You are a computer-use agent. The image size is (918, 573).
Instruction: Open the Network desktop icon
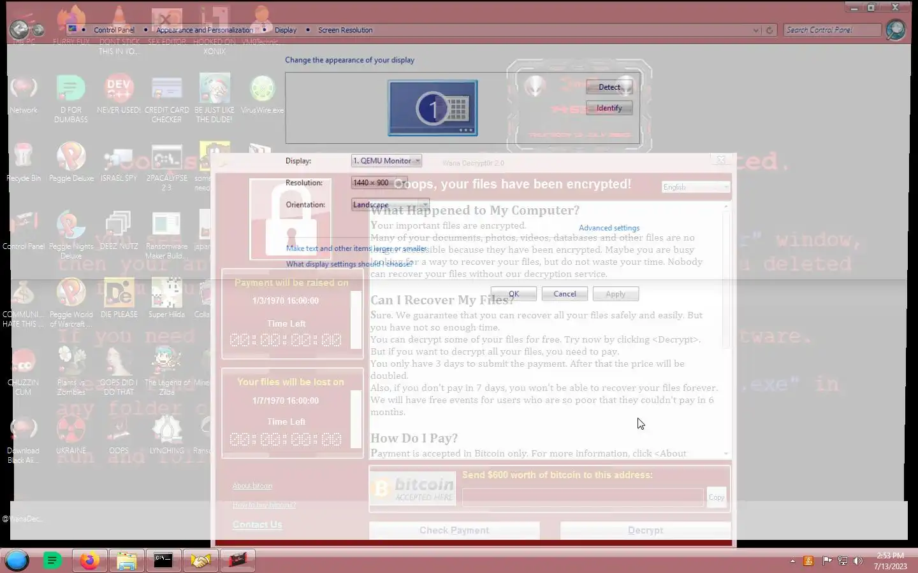[24, 94]
